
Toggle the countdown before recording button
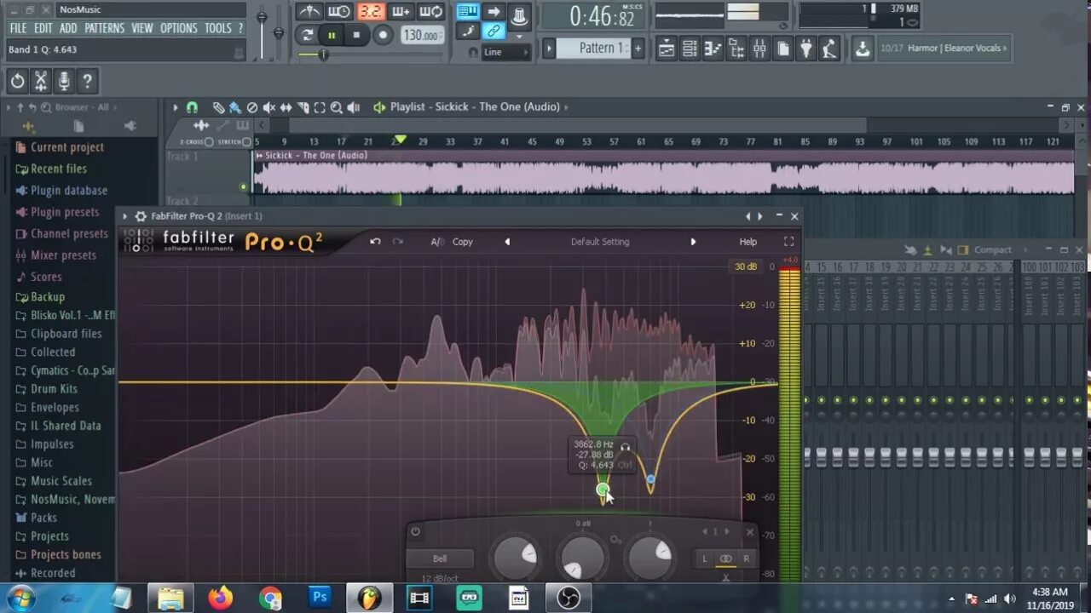pyautogui.click(x=370, y=12)
